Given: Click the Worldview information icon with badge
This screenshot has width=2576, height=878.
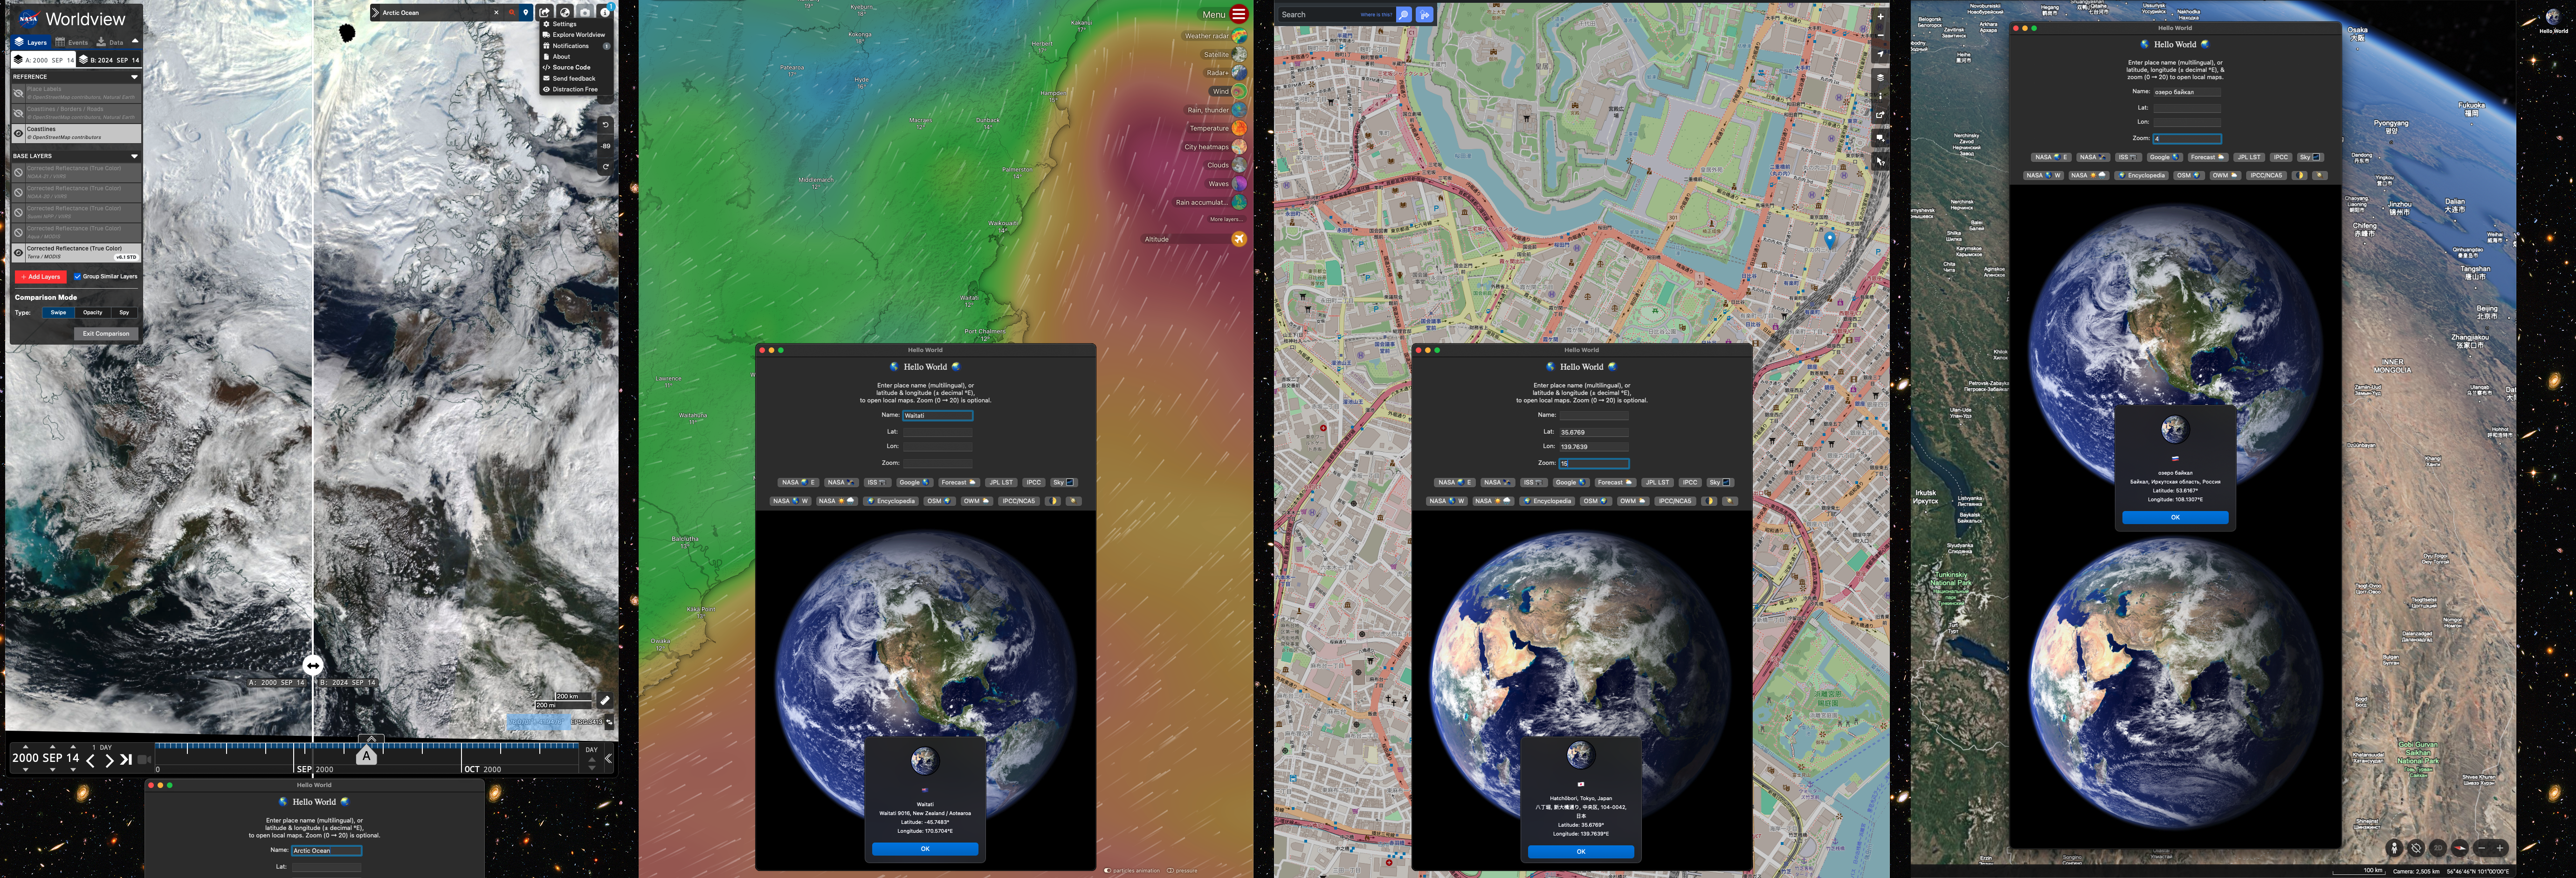Looking at the screenshot, I should tap(605, 12).
